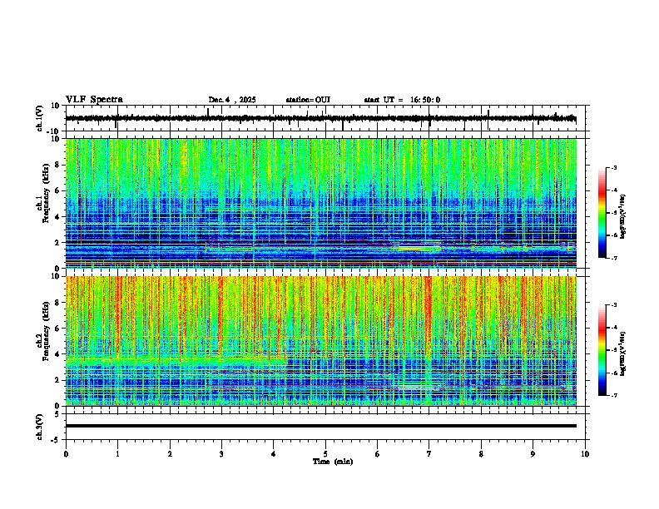This screenshot has height=509, width=659.
Task: Click the 'start UT = 16:50:0' label
Action: coord(402,100)
